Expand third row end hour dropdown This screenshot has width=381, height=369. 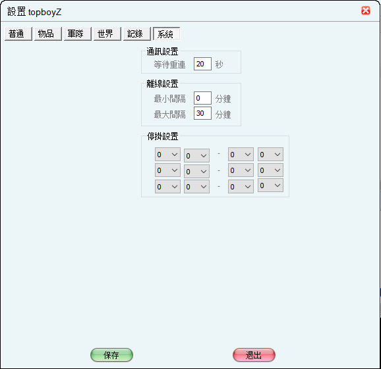coord(241,186)
